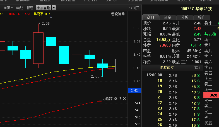Switch to the 资金 tab
The width and height of the screenshot is (219, 127).
click(167, 17)
